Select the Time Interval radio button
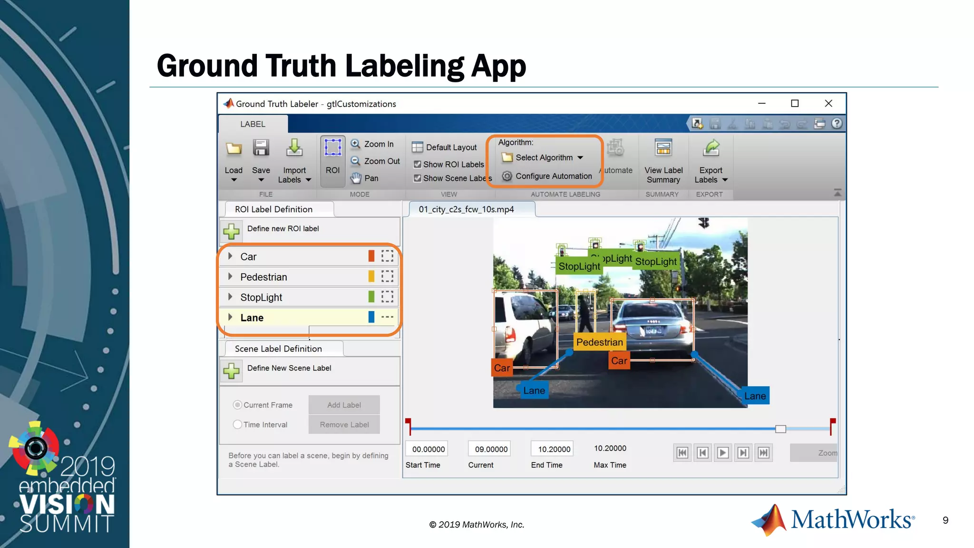This screenshot has height=548, width=974. pyautogui.click(x=237, y=424)
